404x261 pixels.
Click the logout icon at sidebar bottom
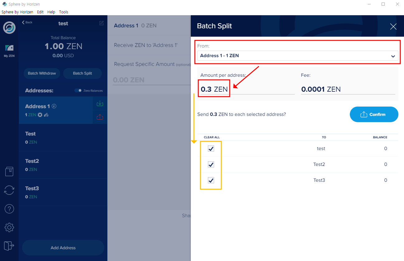point(9,246)
